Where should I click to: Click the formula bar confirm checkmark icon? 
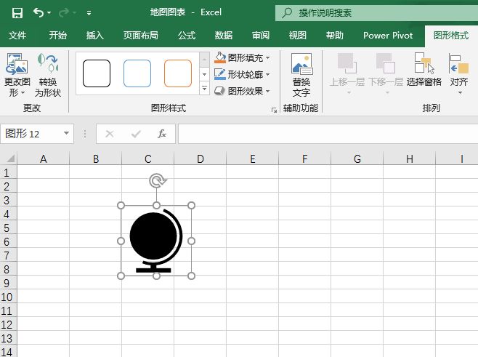point(136,134)
